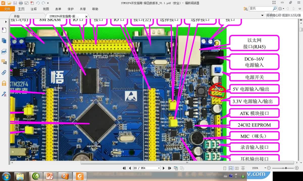Click the folder search icon beside find box

245,9
